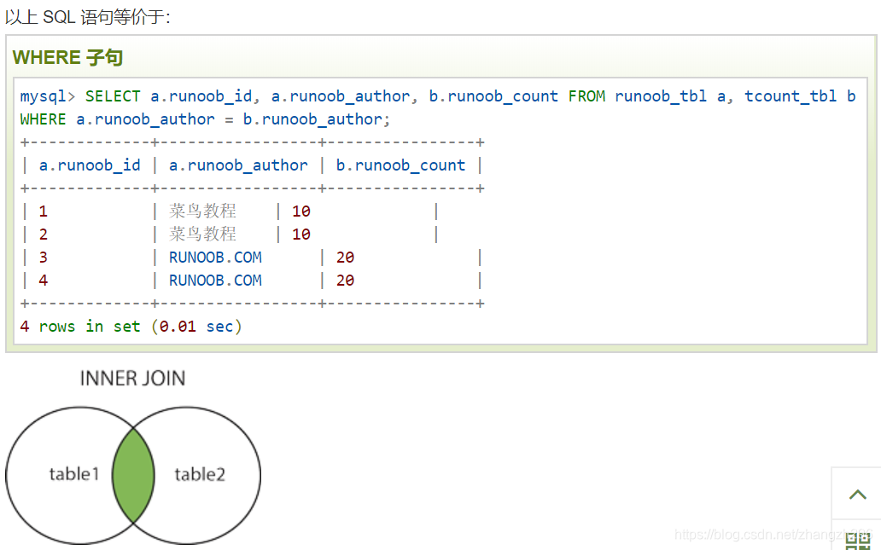Select the text '以上 SQL 语句等价于:'

pos(88,17)
